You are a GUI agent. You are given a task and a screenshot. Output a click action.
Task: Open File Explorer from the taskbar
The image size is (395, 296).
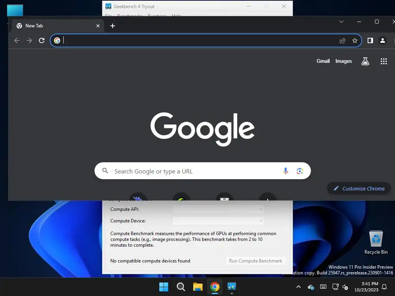pyautogui.click(x=198, y=287)
